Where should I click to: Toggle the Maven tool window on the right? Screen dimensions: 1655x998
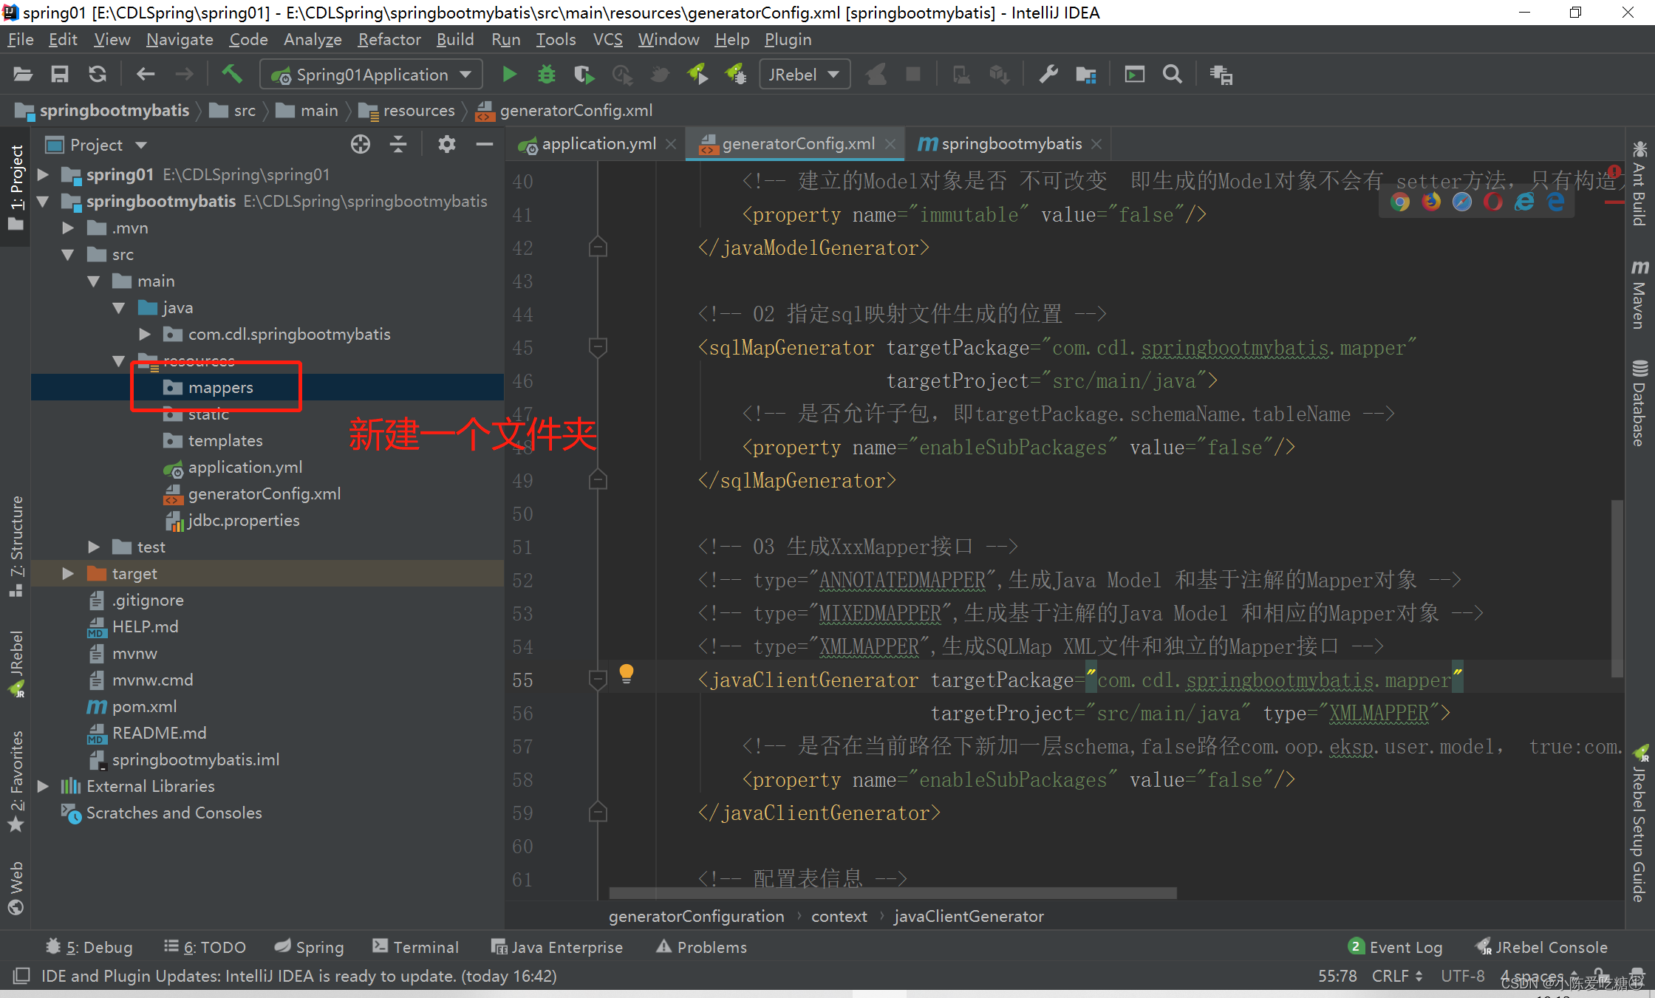(x=1639, y=295)
